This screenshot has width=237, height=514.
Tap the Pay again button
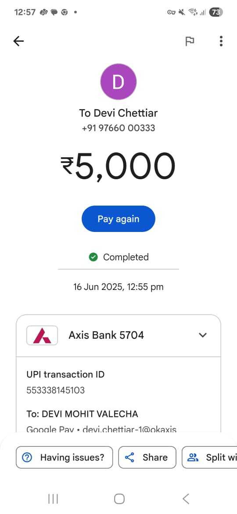coord(118,219)
